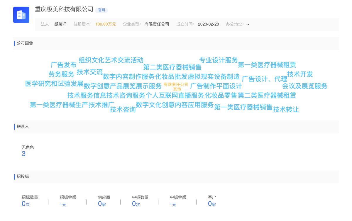Click the blue company logo icon

point(21,15)
